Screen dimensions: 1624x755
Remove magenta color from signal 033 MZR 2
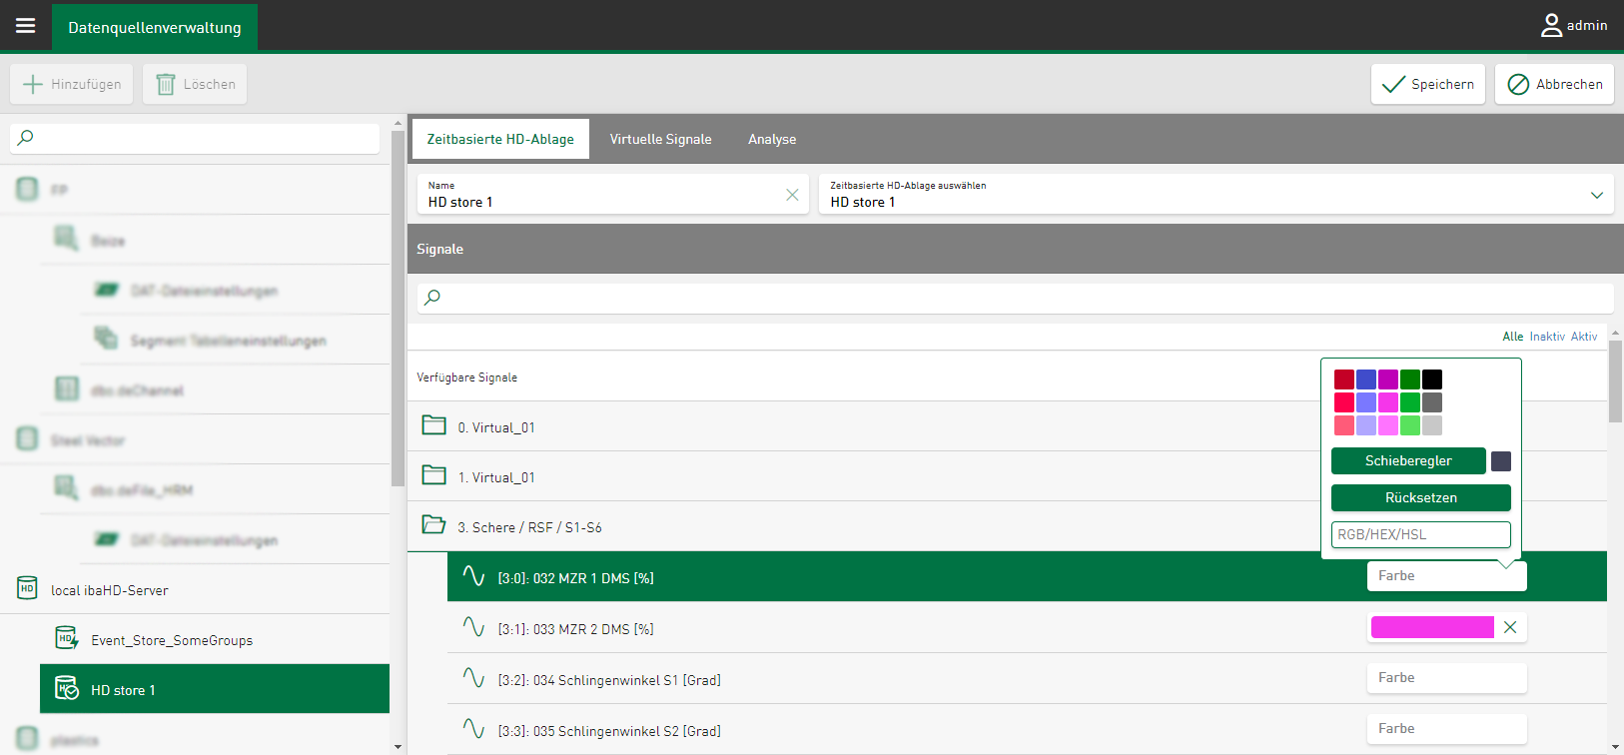[1510, 627]
